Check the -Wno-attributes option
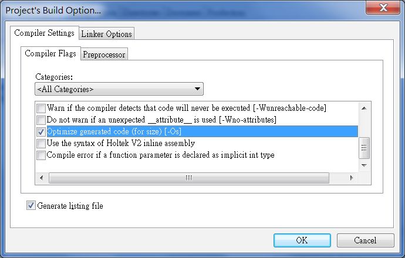This screenshot has width=405, height=258. click(x=41, y=120)
